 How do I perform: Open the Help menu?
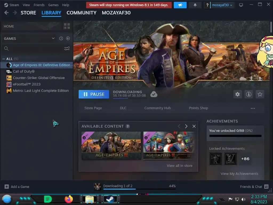pos(66,5)
